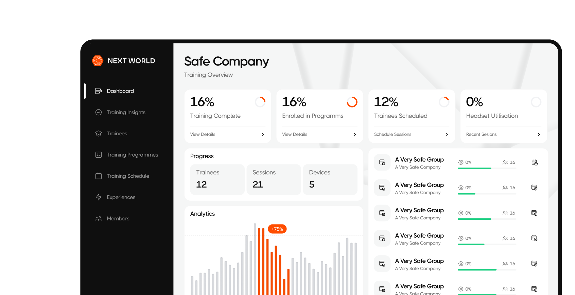Click the 12% Trainees Scheduled value
The image size is (575, 295).
tap(386, 102)
